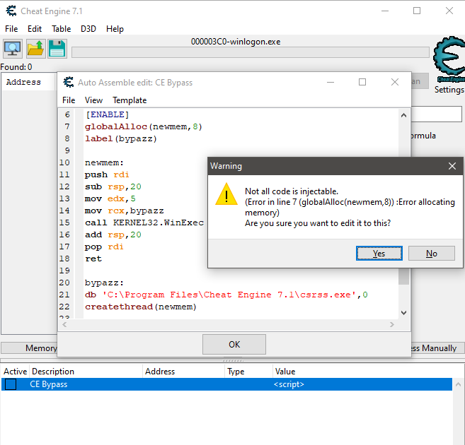Click the Add Address Manually button

pyautogui.click(x=437, y=348)
